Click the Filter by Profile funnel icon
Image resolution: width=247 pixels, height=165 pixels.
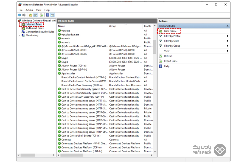(x=161, y=36)
